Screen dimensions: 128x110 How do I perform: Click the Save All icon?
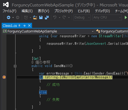tap(47, 17)
